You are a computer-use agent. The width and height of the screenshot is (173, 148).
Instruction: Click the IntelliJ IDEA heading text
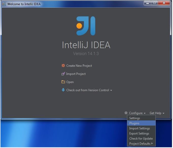point(86,45)
